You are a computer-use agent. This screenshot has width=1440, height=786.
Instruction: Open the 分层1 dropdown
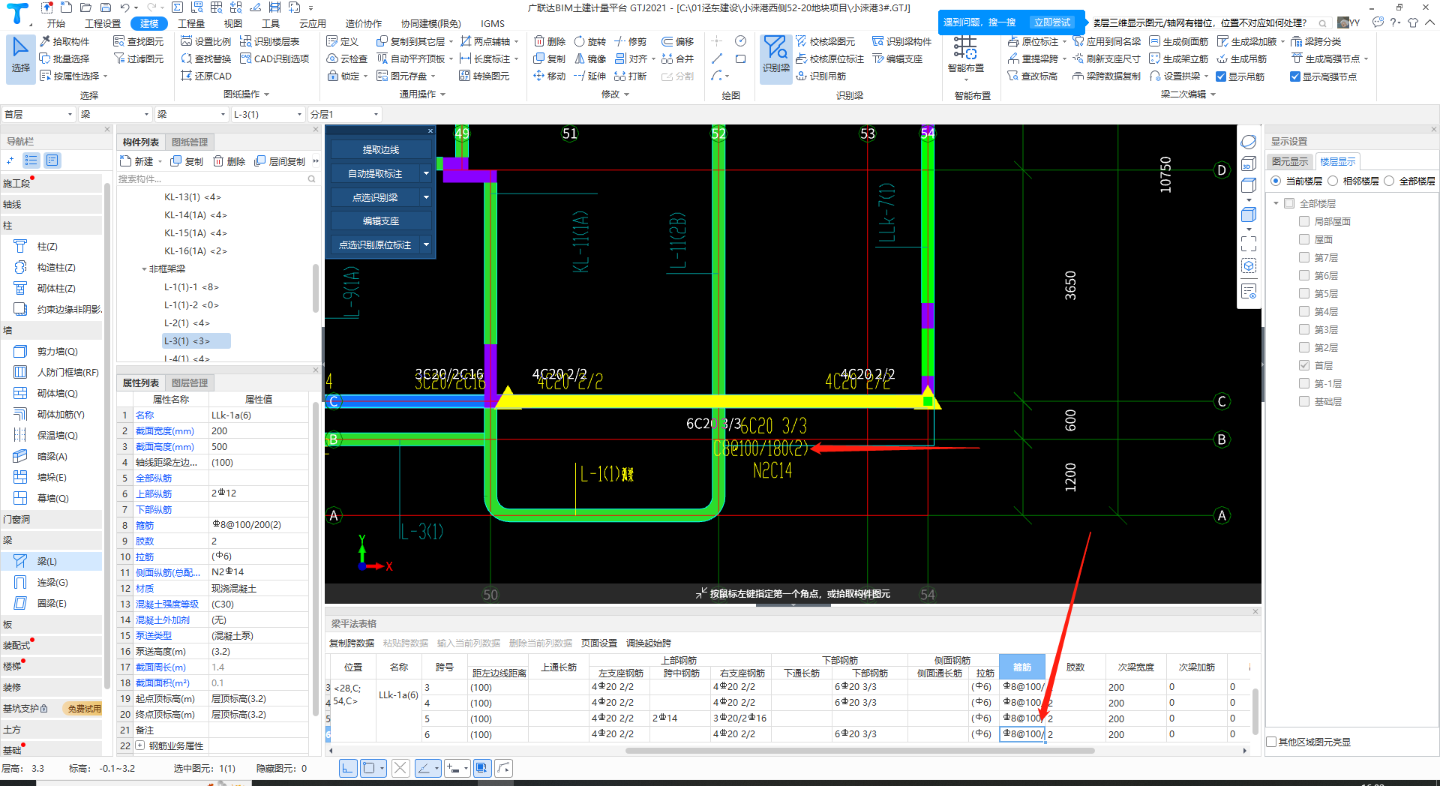point(344,114)
